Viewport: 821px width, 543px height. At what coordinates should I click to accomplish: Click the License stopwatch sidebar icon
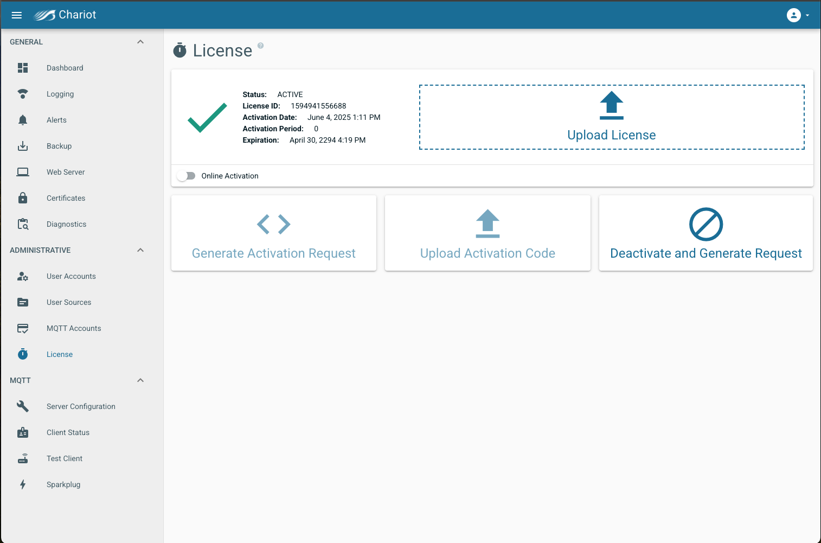click(x=23, y=354)
